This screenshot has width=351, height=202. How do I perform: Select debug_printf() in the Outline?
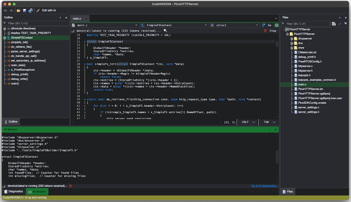click(x=20, y=74)
